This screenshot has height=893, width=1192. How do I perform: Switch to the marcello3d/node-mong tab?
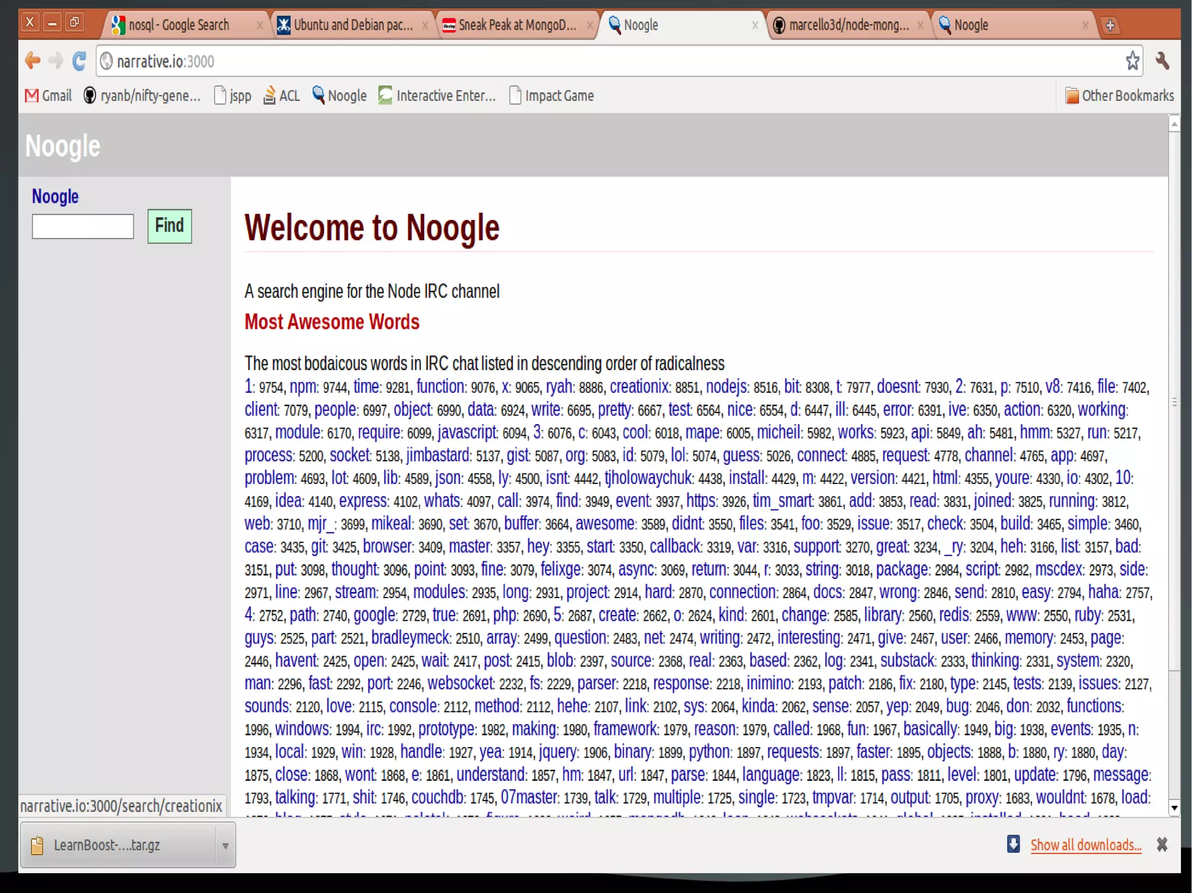(x=848, y=25)
